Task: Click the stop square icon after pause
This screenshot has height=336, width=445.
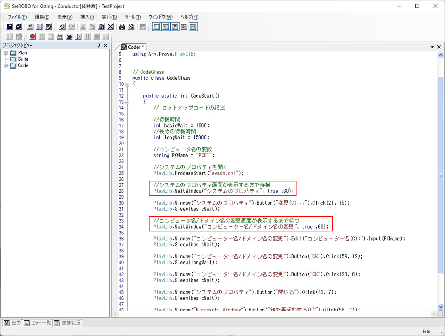Action: coord(97,37)
